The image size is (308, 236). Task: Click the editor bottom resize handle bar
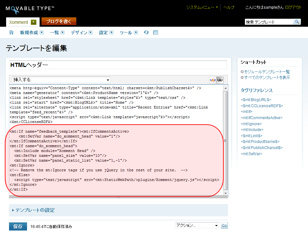coord(118,197)
